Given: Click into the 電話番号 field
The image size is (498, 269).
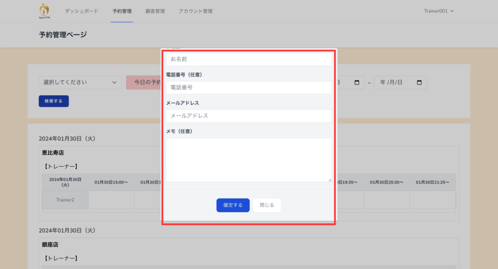Looking at the screenshot, I should click(x=249, y=87).
